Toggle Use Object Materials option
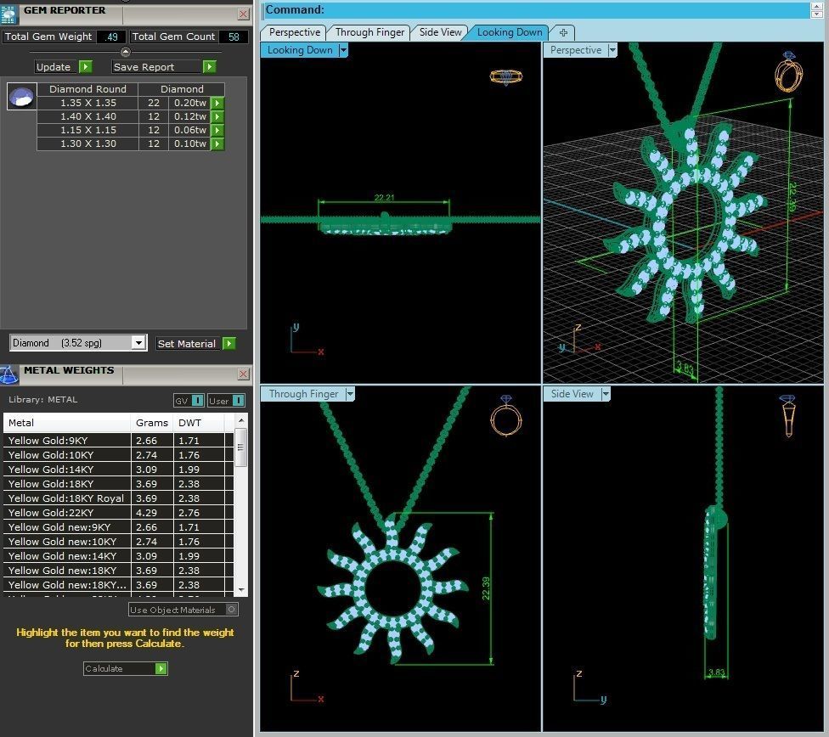Viewport: 829px width, 737px height. tap(232, 610)
